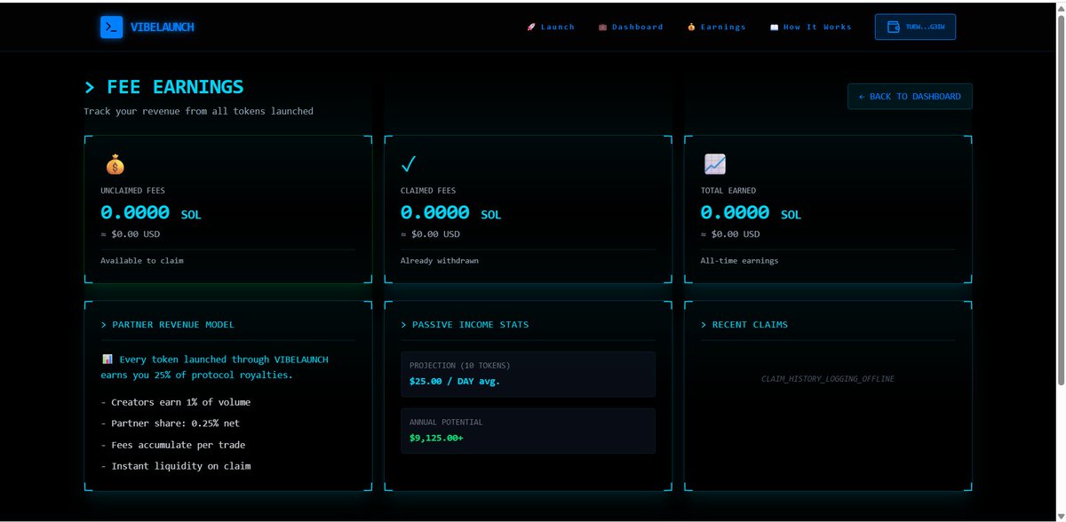This screenshot has height=522, width=1066.
Task: Click the Unclaimed Fees 0.0000 SOL value
Action: click(x=151, y=213)
